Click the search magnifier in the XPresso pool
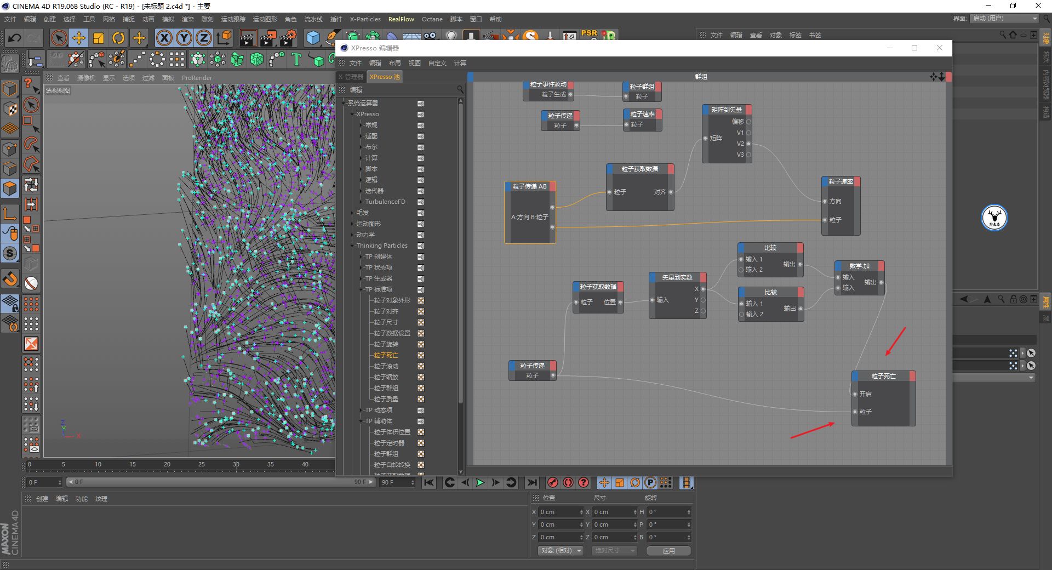1052x570 pixels. click(x=460, y=89)
